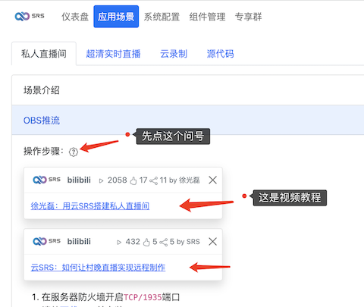Go to 系统配置 in the top nav
Screen dimensions: 364x307
point(162,17)
